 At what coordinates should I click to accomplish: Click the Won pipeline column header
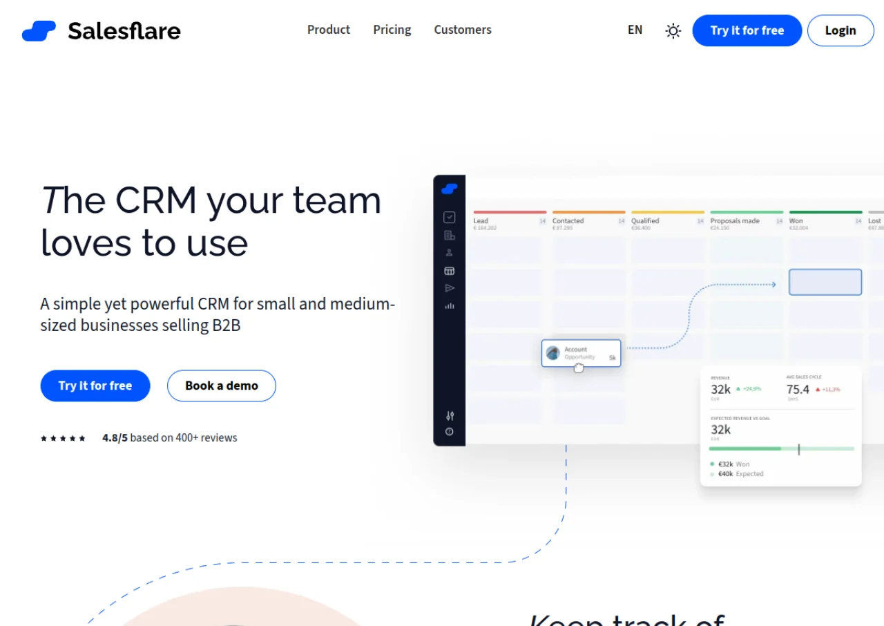[825, 220]
